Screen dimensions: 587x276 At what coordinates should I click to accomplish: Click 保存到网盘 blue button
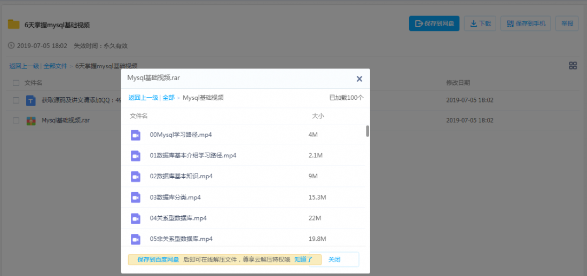pyautogui.click(x=434, y=23)
